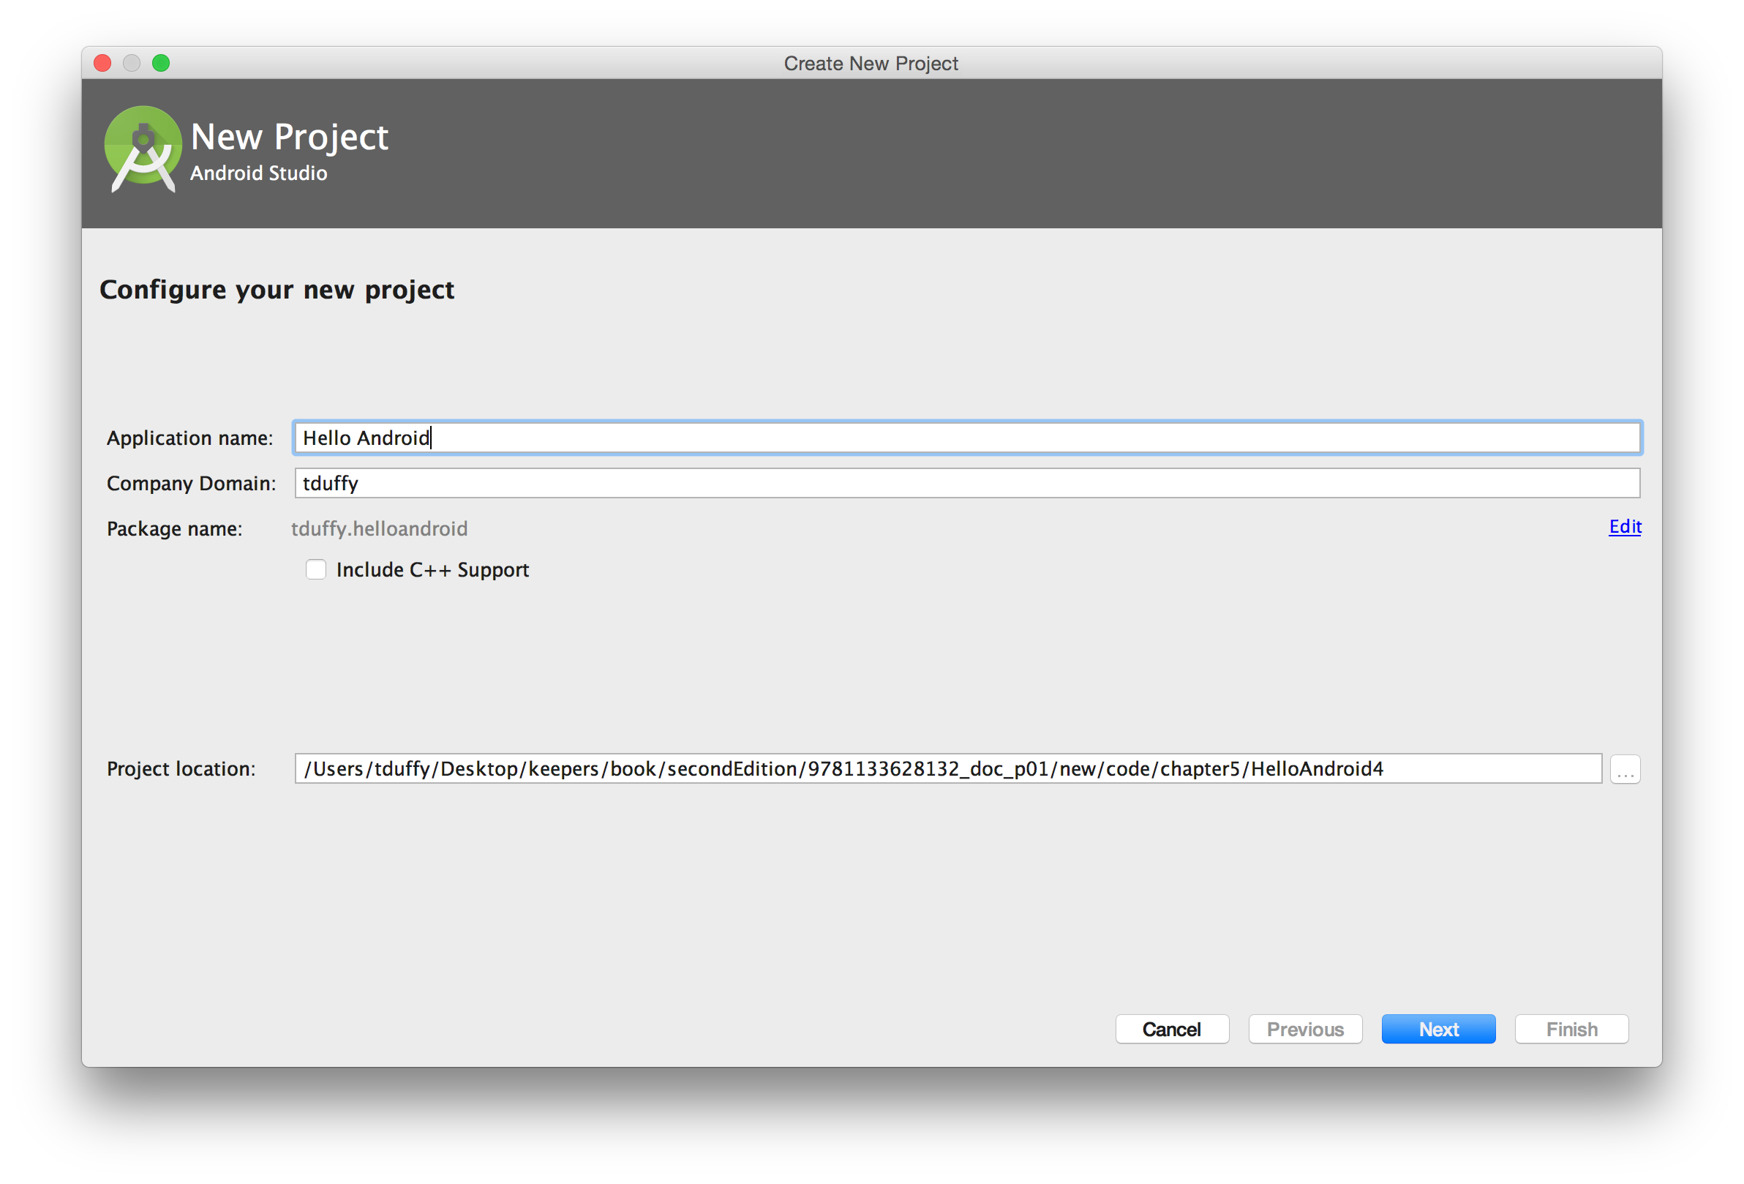This screenshot has height=1184, width=1744.
Task: Close the Create New Project window
Action: tap(103, 63)
